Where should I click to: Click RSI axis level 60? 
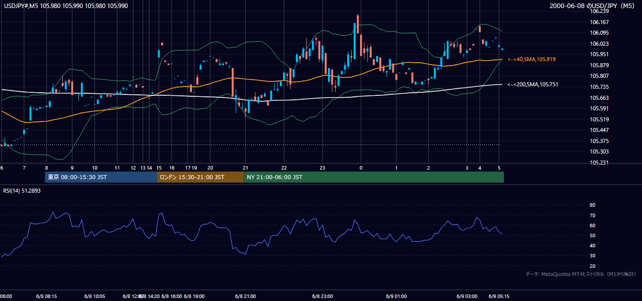[593, 225]
